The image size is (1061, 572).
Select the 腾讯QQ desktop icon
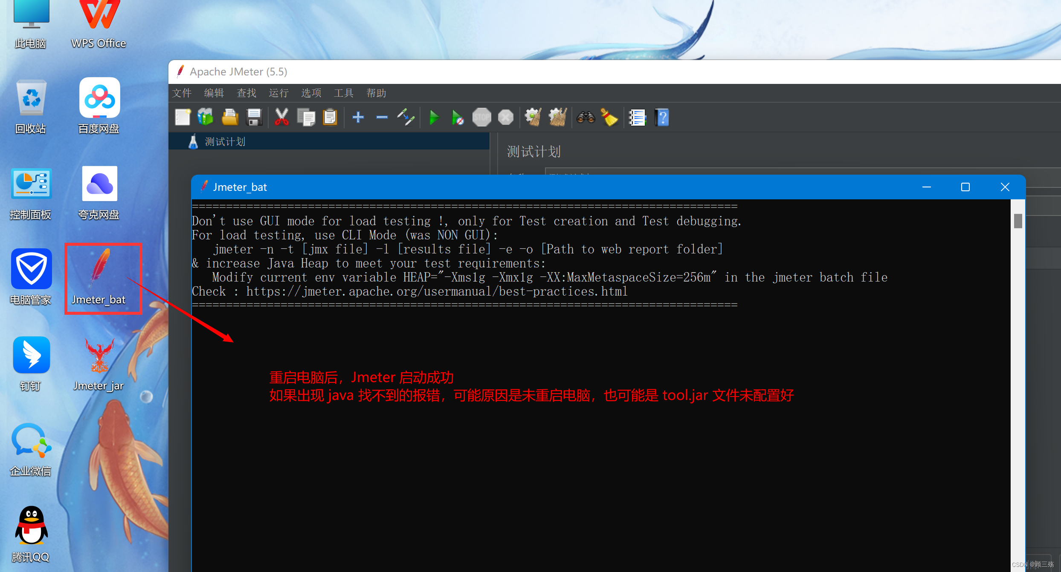tap(31, 534)
